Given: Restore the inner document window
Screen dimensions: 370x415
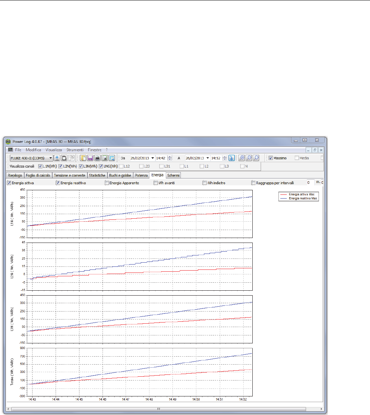Looking at the screenshot, I should point(314,150).
